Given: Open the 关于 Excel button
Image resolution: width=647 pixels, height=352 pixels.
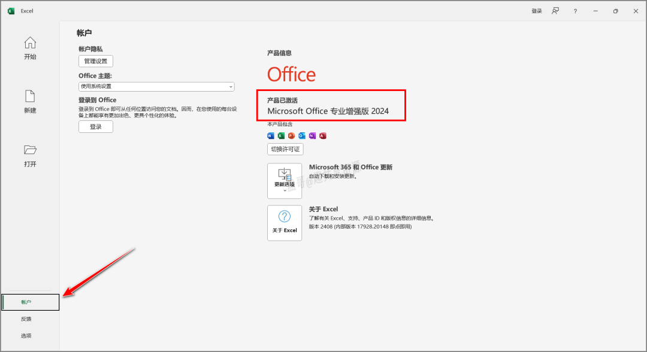Looking at the screenshot, I should point(285,223).
